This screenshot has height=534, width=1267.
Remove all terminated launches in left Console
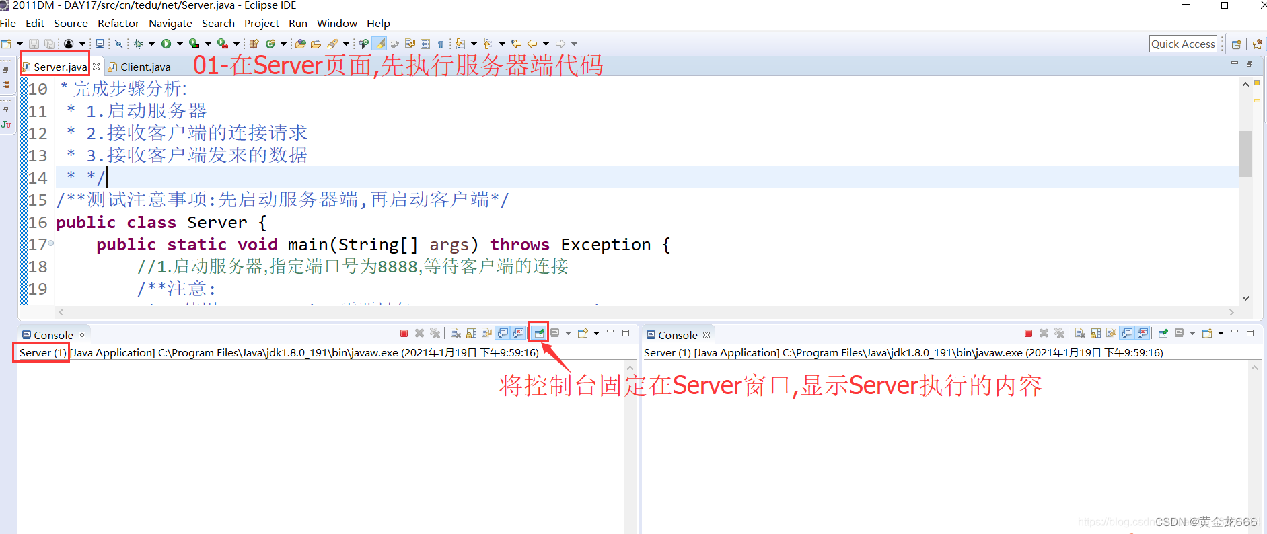(x=435, y=333)
